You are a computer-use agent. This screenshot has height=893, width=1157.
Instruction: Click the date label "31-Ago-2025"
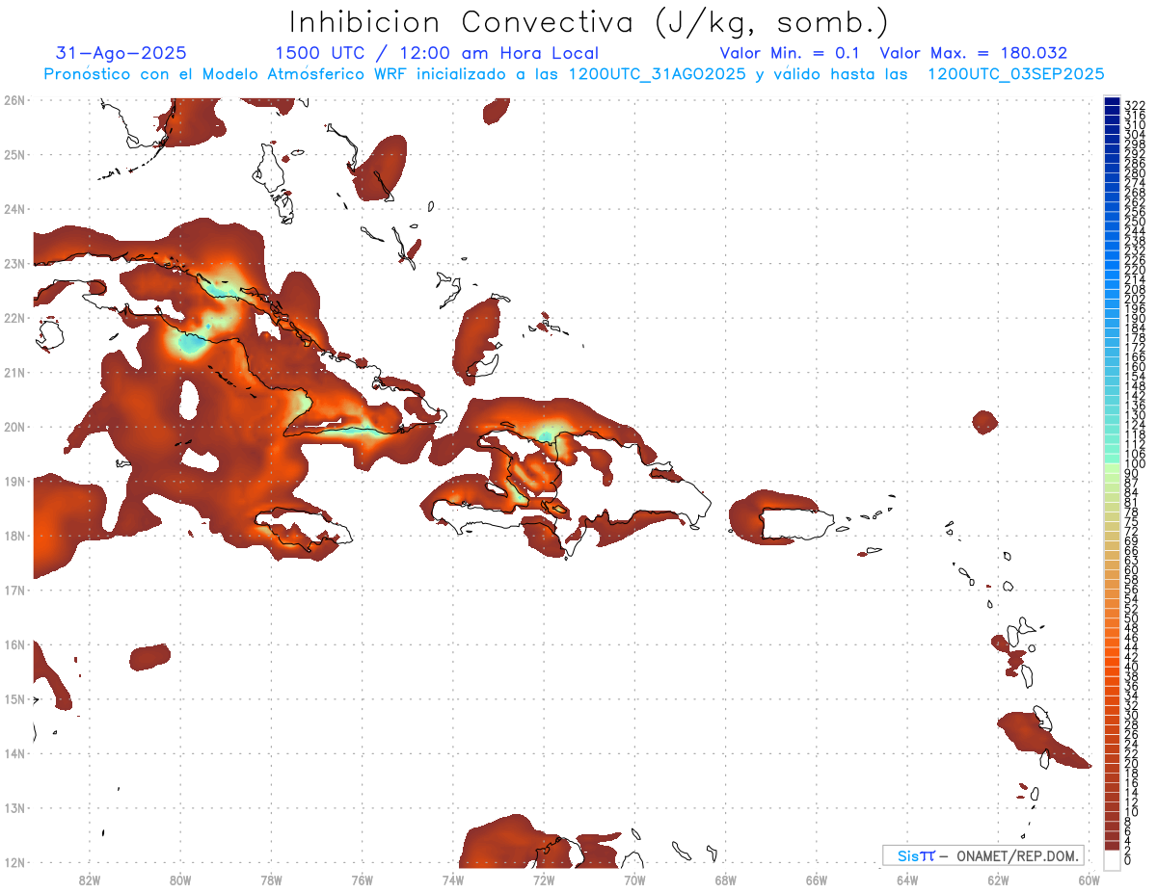tap(121, 53)
